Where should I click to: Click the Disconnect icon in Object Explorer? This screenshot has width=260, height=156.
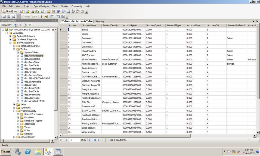pyautogui.click(x=16, y=25)
